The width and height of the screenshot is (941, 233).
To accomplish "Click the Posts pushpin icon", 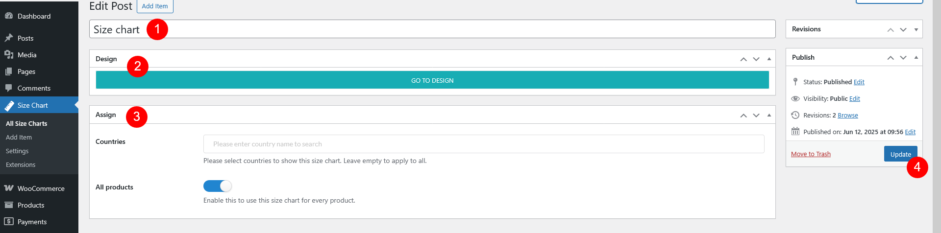I will pos(9,38).
